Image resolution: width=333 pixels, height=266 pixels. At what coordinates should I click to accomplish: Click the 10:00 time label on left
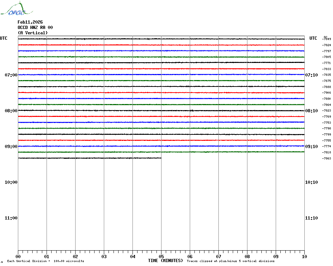coord(11,182)
